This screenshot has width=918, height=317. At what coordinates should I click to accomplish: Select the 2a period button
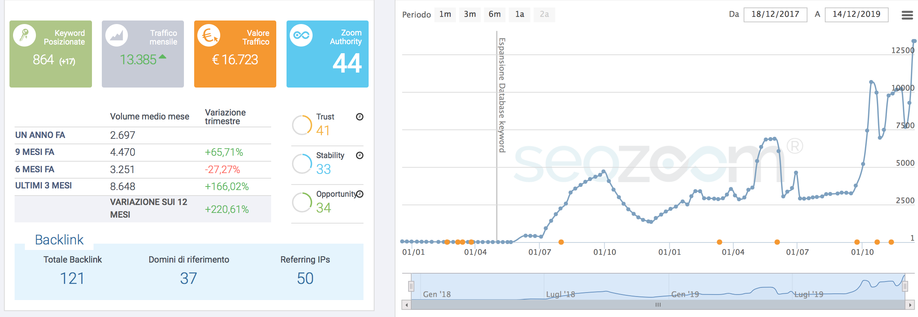point(544,15)
